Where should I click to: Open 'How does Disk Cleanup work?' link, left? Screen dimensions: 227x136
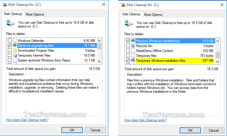click(27, 120)
